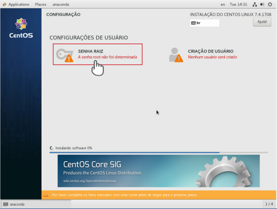This screenshot has width=277, height=209.
Task: Click the br keyboard layout field
Action: [x=205, y=23]
